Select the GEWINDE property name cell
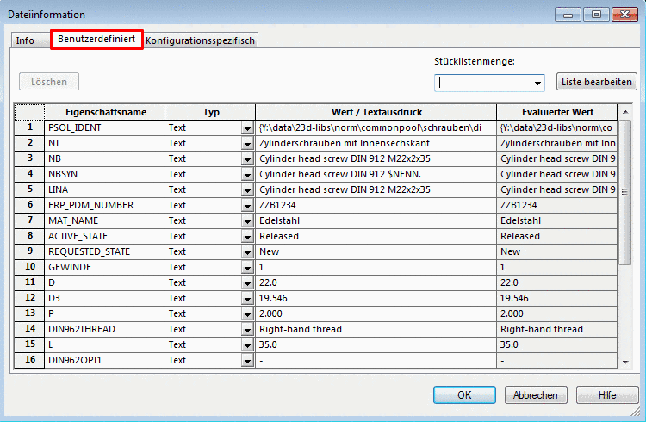646x422 pixels. (104, 267)
